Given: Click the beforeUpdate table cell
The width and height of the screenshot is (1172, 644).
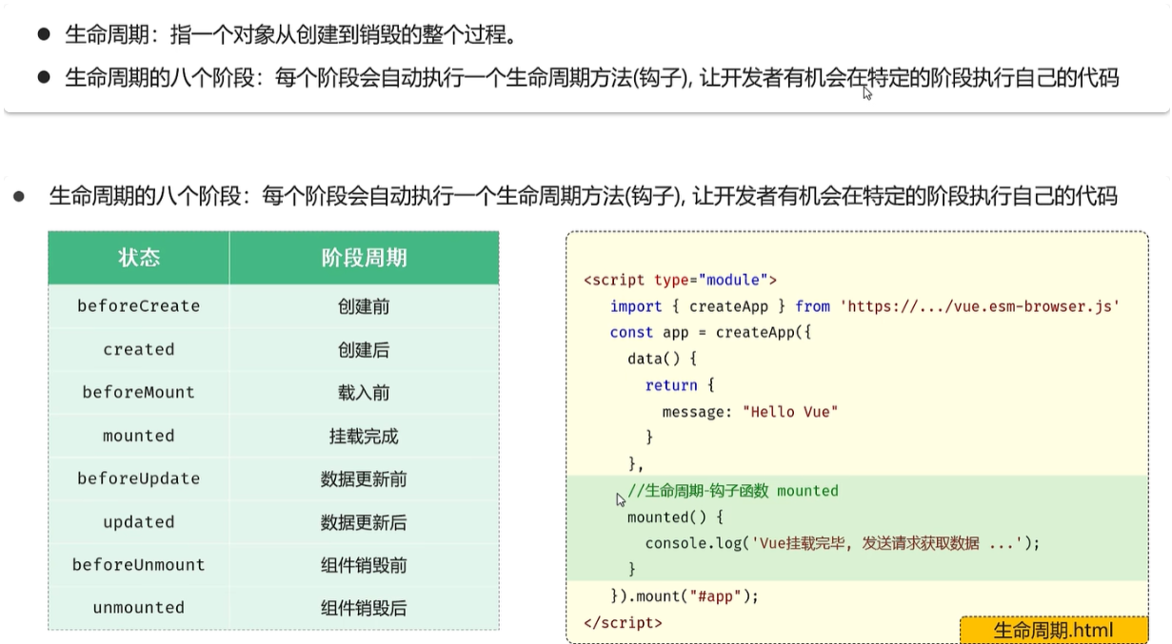Looking at the screenshot, I should 139,478.
